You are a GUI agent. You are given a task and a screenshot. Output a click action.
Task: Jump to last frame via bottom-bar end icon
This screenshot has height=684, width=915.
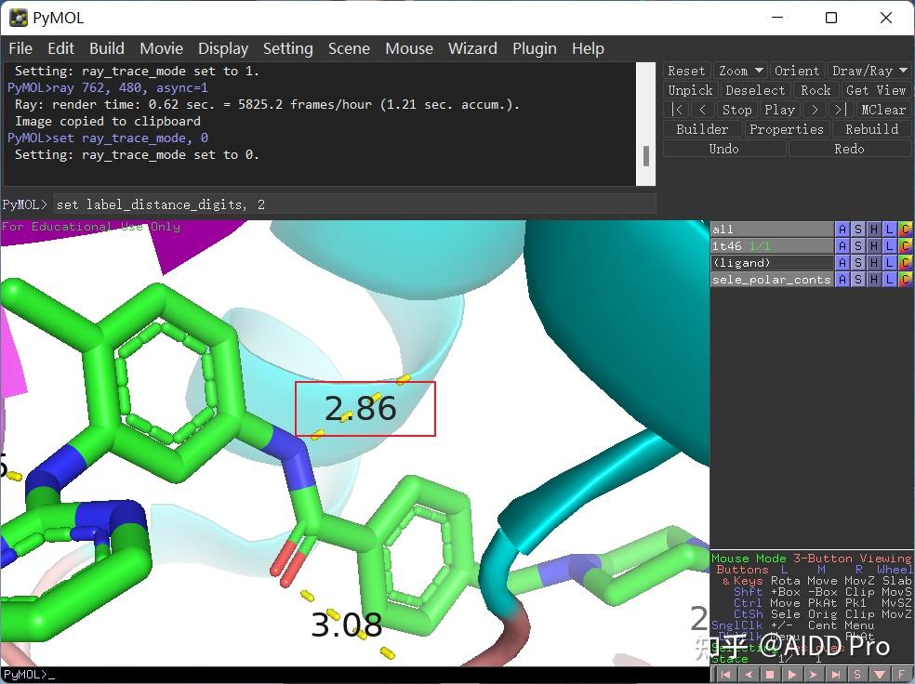pyautogui.click(x=836, y=675)
